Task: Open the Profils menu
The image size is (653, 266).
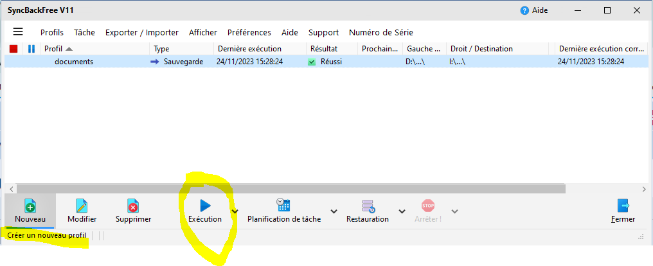Action: point(52,33)
